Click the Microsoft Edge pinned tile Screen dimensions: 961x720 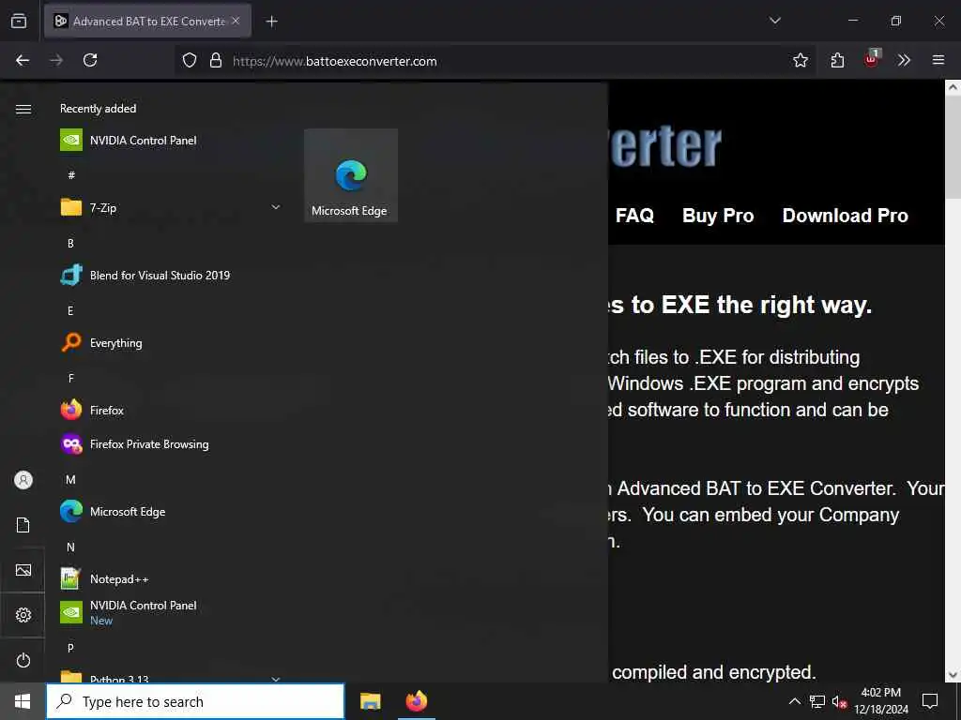(x=351, y=175)
